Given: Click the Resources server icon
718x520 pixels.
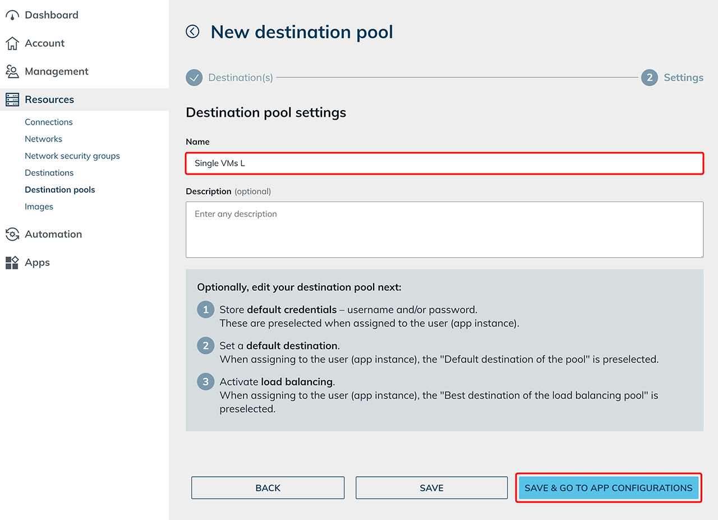Looking at the screenshot, I should [12, 100].
